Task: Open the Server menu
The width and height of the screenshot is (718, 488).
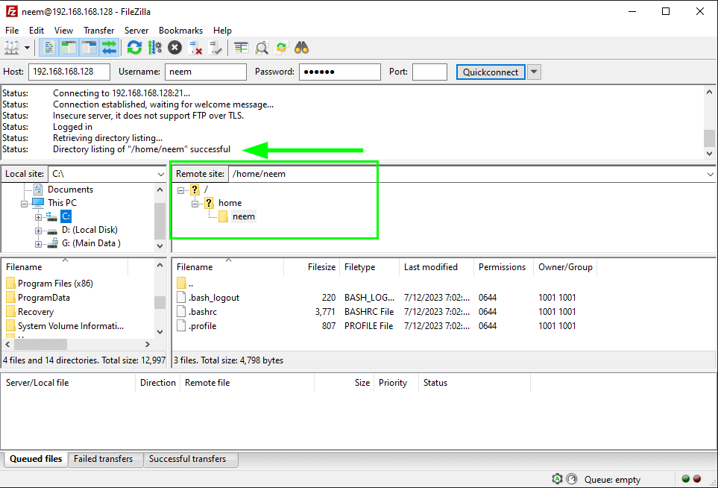Action: coord(136,31)
